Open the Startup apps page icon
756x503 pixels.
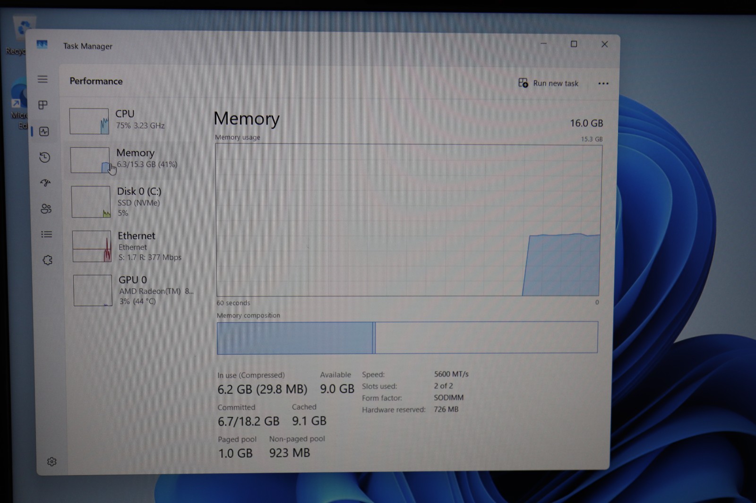pos(45,183)
